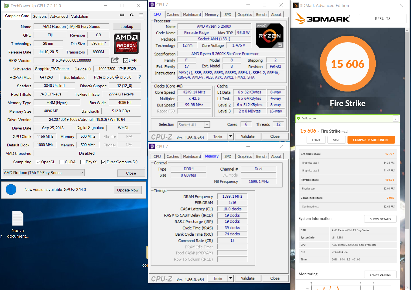Click the GPU-Z Close button
The image size is (411, 290).
[x=131, y=173]
